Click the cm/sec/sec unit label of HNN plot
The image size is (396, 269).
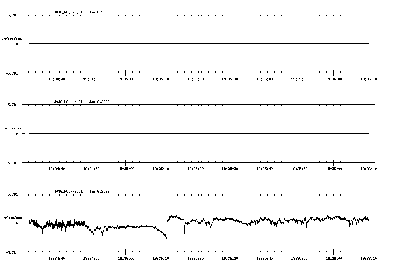pyautogui.click(x=12, y=128)
